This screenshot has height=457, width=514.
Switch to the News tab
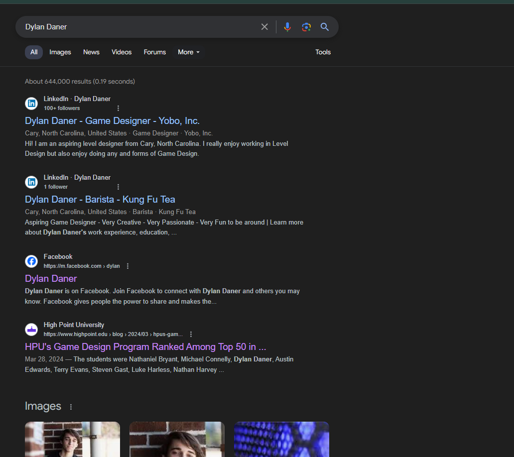tap(91, 52)
